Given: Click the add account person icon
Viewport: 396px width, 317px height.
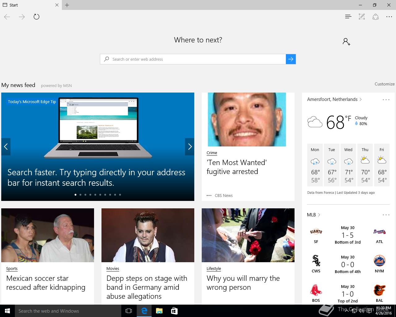Looking at the screenshot, I should point(346,41).
